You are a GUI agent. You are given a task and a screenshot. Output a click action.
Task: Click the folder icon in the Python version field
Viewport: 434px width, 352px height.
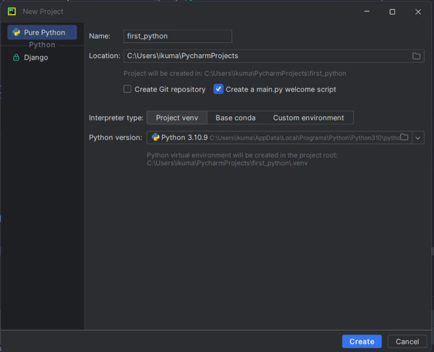(404, 137)
